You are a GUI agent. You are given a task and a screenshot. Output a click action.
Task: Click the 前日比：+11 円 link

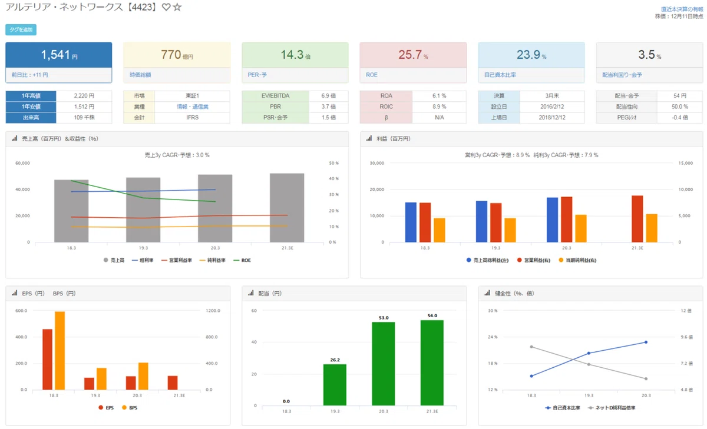(30, 75)
